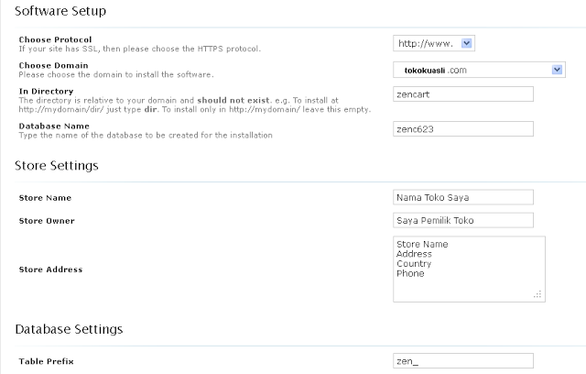Click the Database Name label
This screenshot has height=374, width=586.
click(53, 126)
